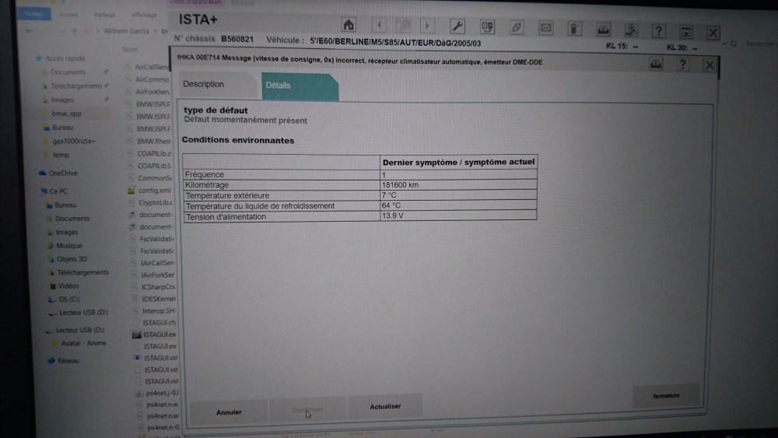Click the fermeture button
This screenshot has width=778, height=438.
coord(666,396)
